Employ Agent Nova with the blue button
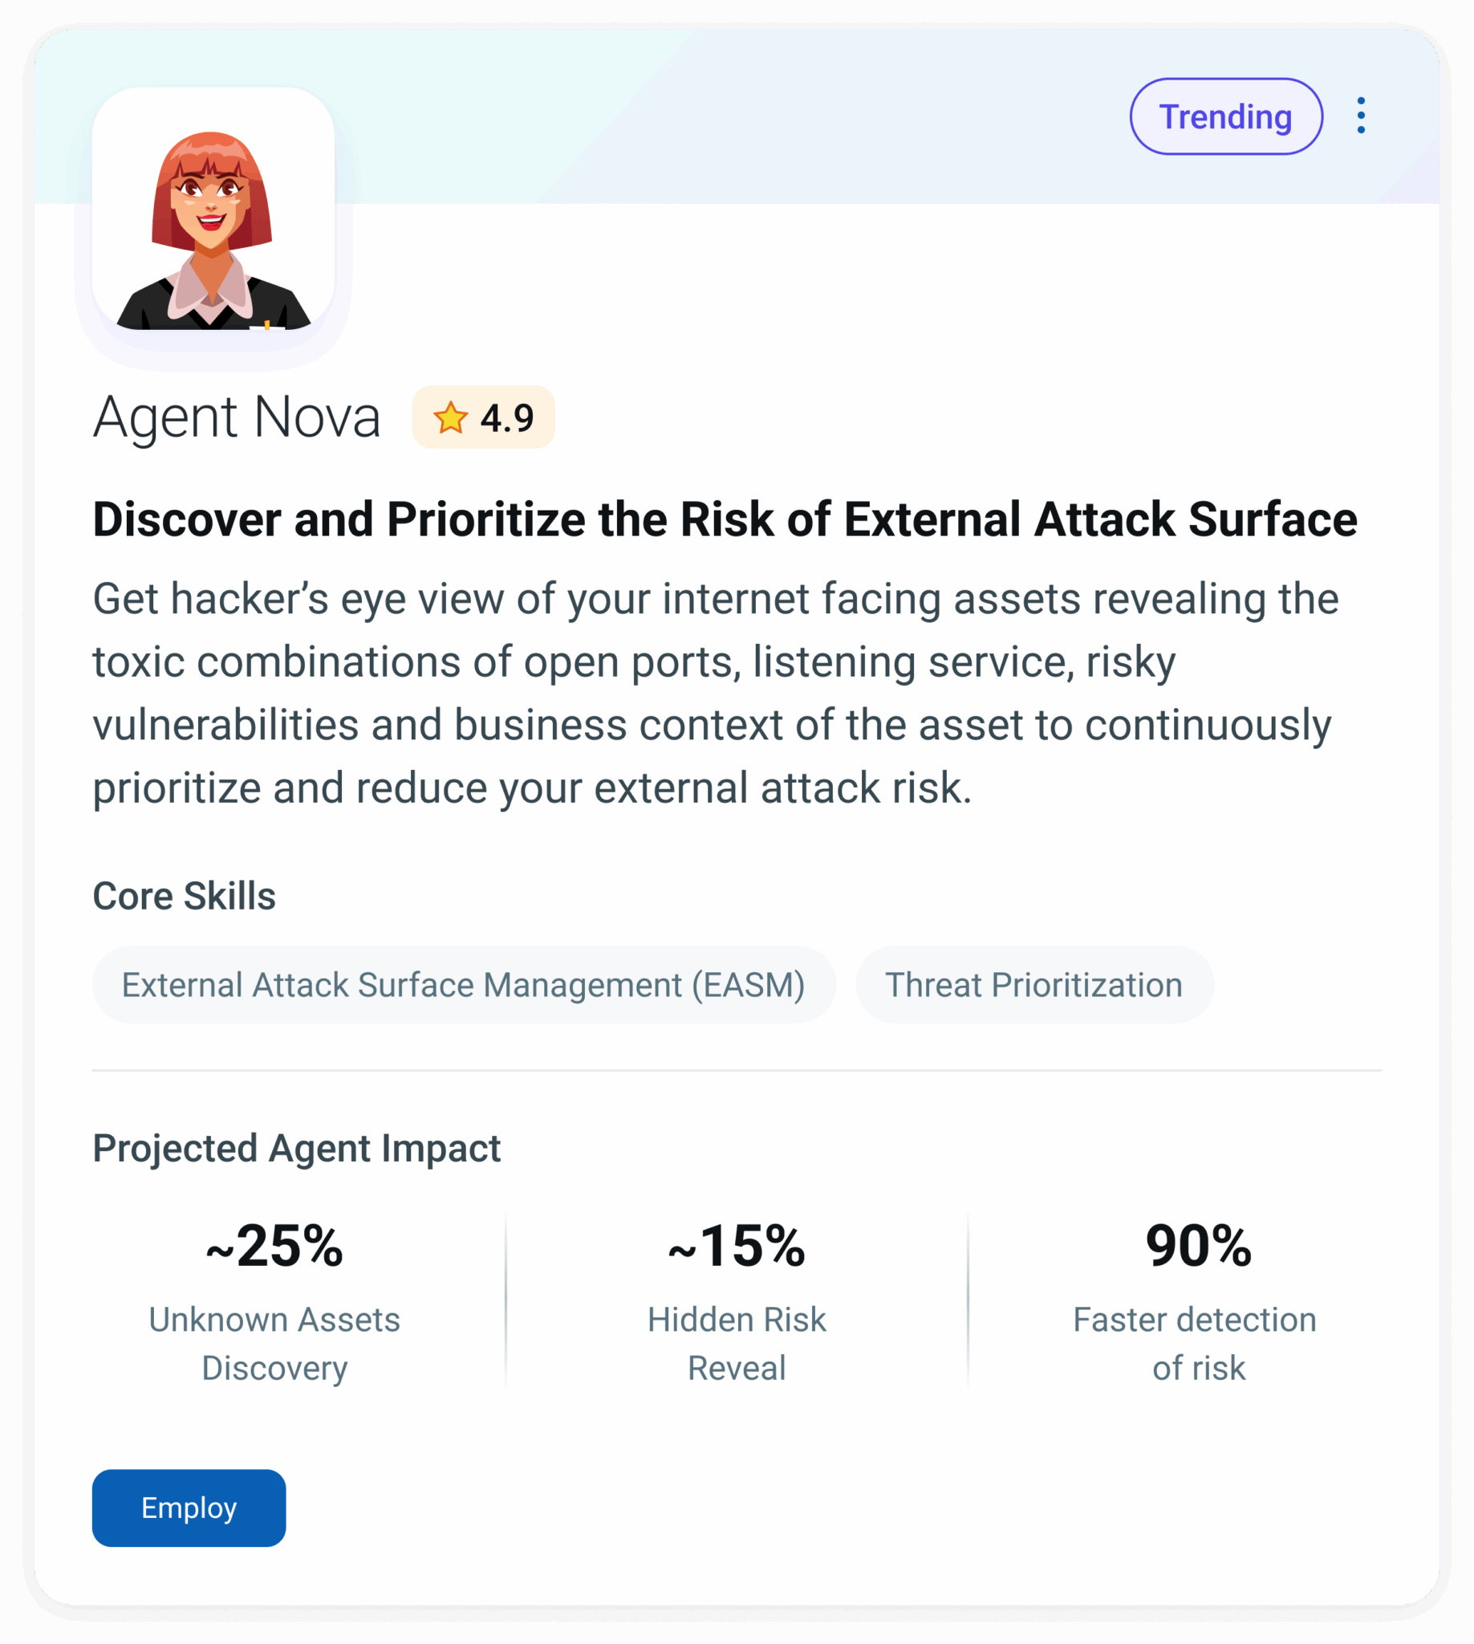Viewport: 1474px width, 1644px height. [x=189, y=1508]
